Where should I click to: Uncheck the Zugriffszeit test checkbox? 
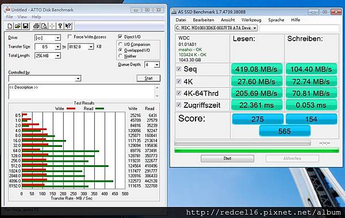[179, 105]
